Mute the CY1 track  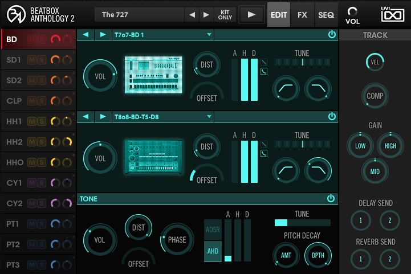(32, 183)
